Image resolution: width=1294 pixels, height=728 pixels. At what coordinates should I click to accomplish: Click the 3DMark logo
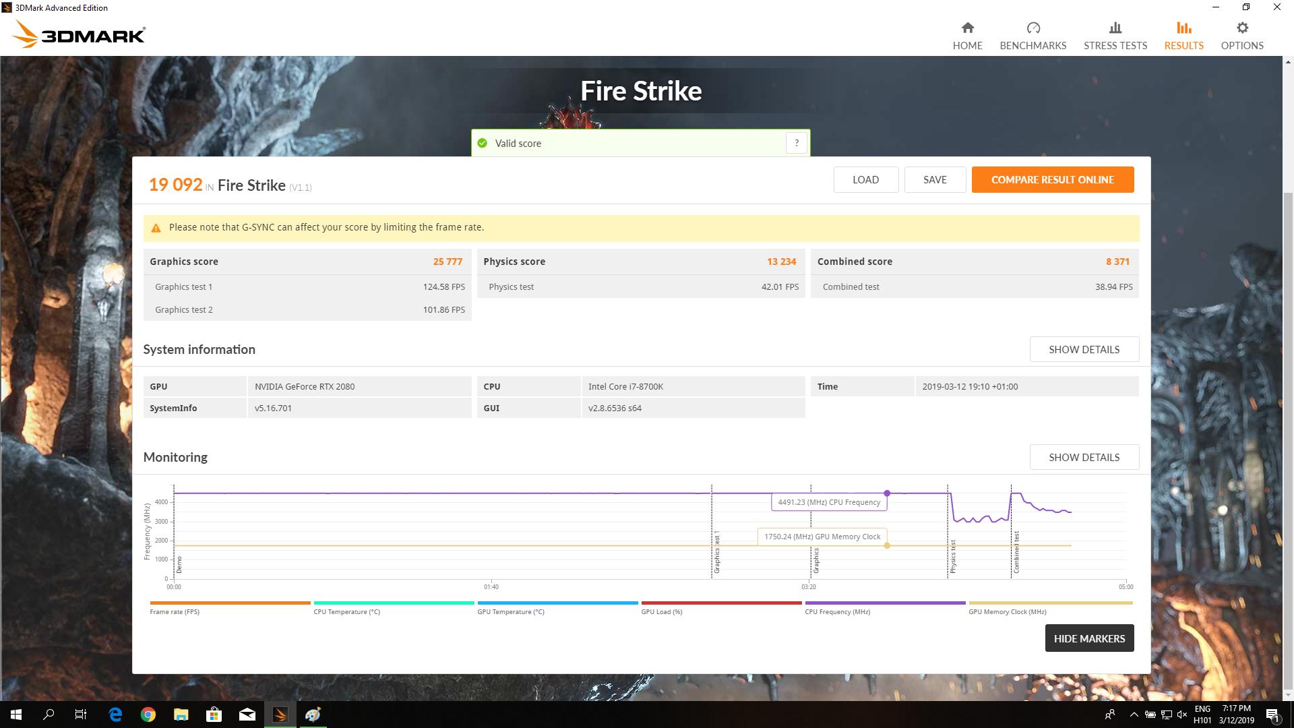point(79,34)
